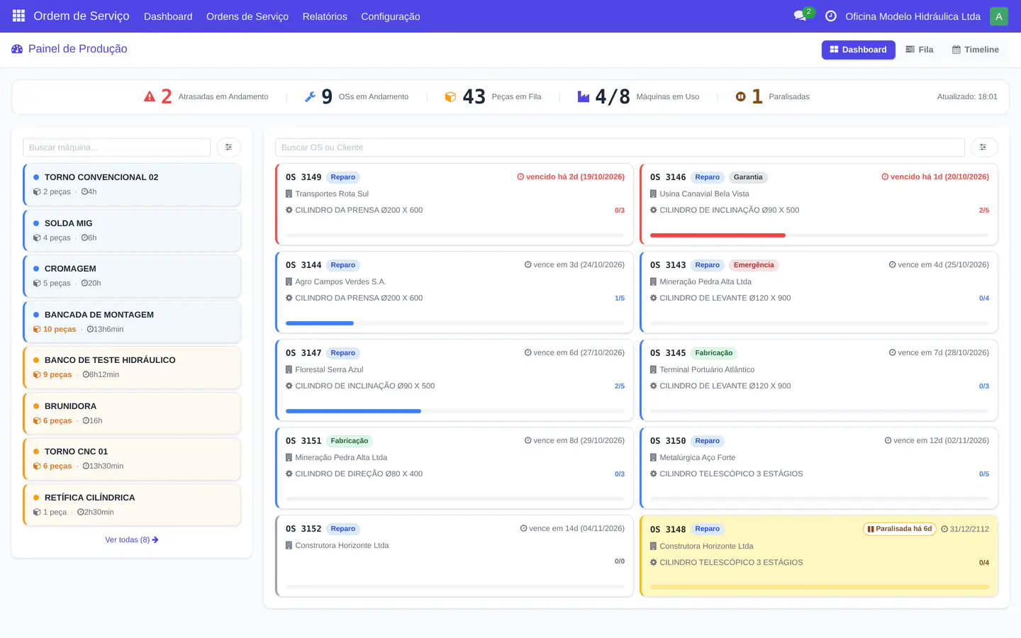Click the clock activities icon in navbar
Screen dimensions: 1021x638
[831, 16]
